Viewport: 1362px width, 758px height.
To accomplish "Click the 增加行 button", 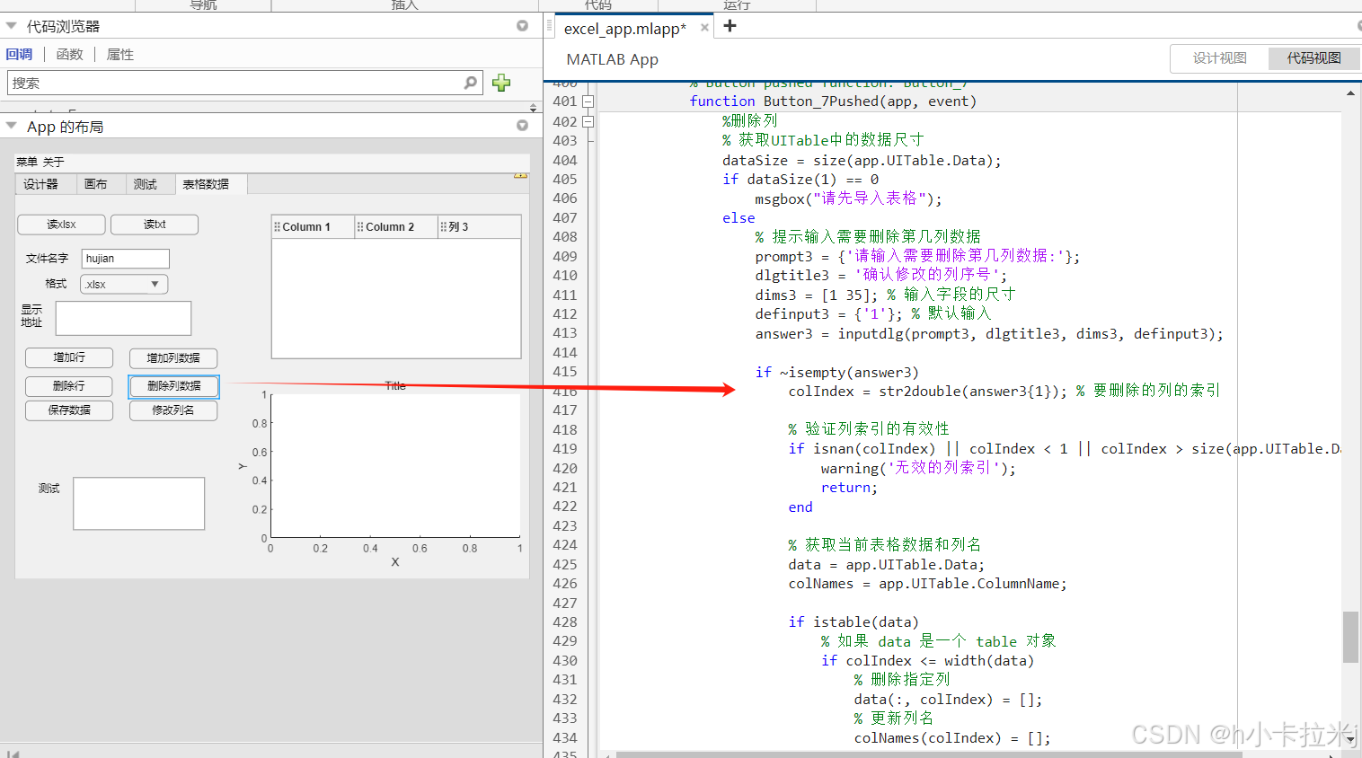I will (x=69, y=357).
